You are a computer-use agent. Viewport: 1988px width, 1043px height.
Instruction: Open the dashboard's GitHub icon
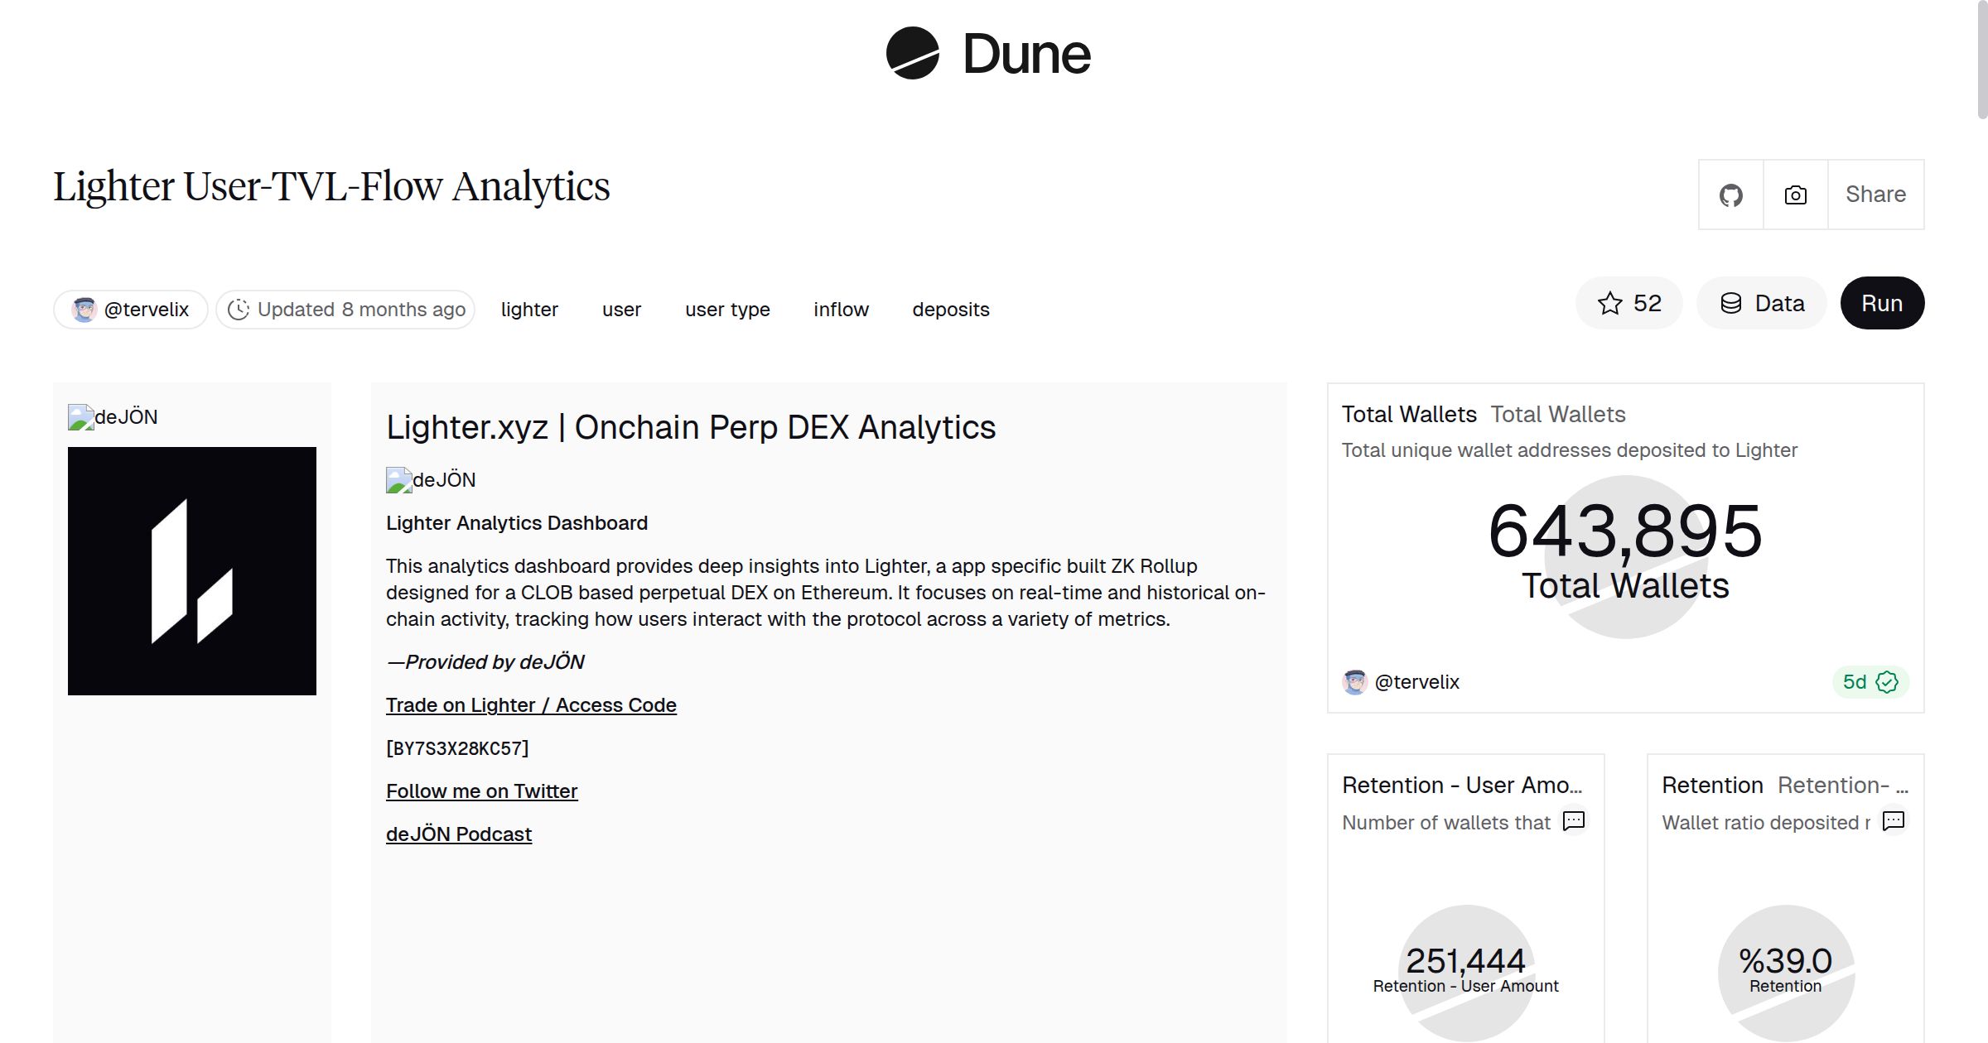(x=1731, y=195)
